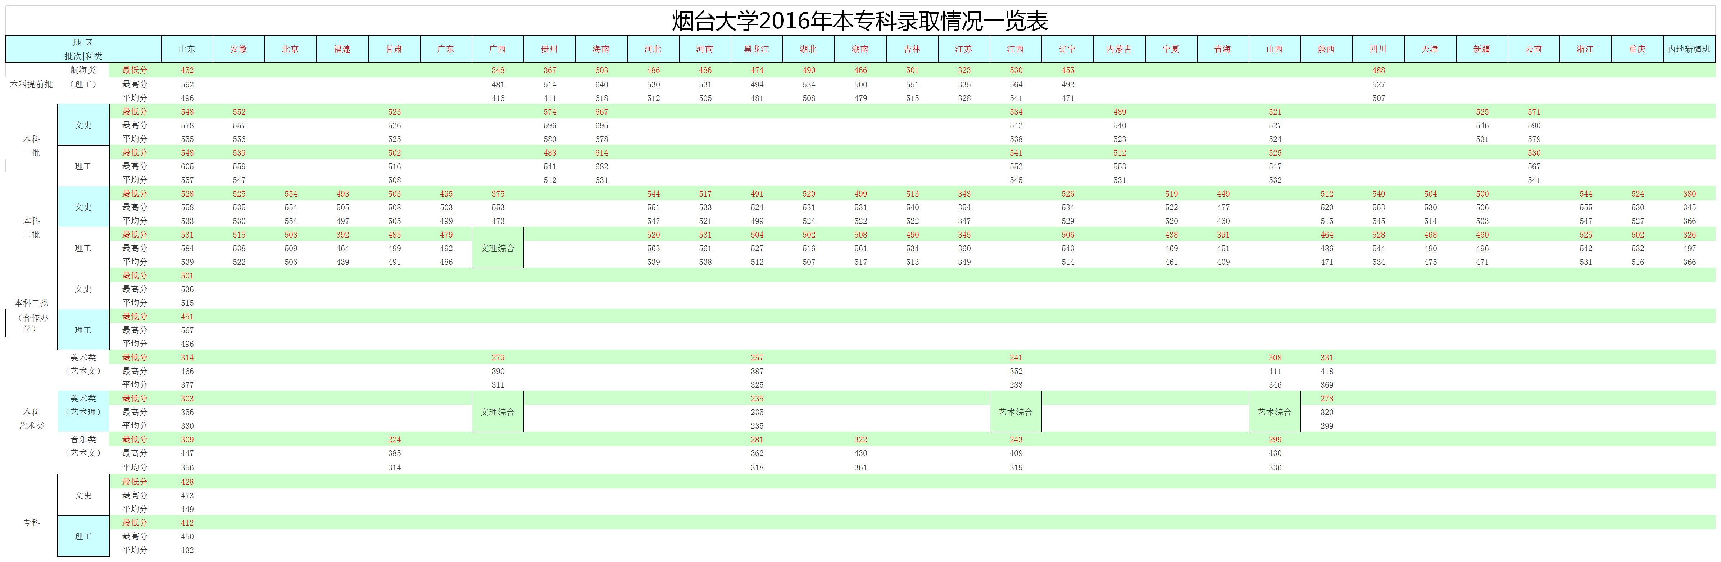Select the 新疆 column header

click(x=1482, y=49)
